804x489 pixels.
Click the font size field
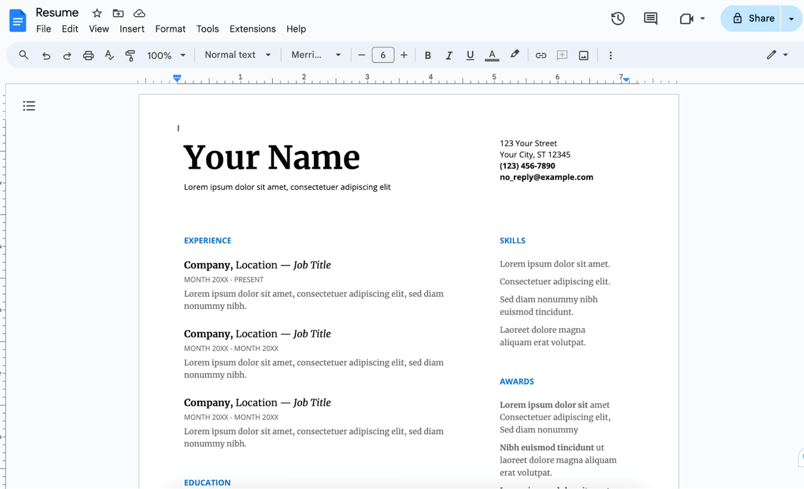(x=383, y=55)
